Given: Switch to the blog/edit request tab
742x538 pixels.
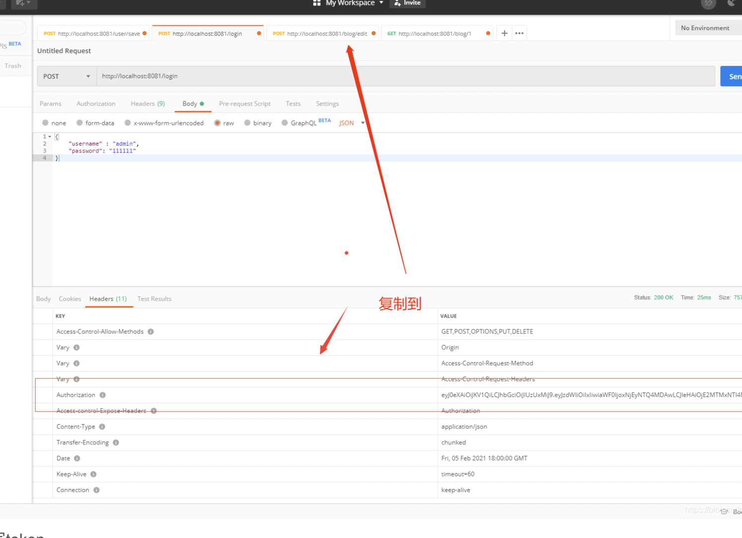Looking at the screenshot, I should (x=322, y=34).
